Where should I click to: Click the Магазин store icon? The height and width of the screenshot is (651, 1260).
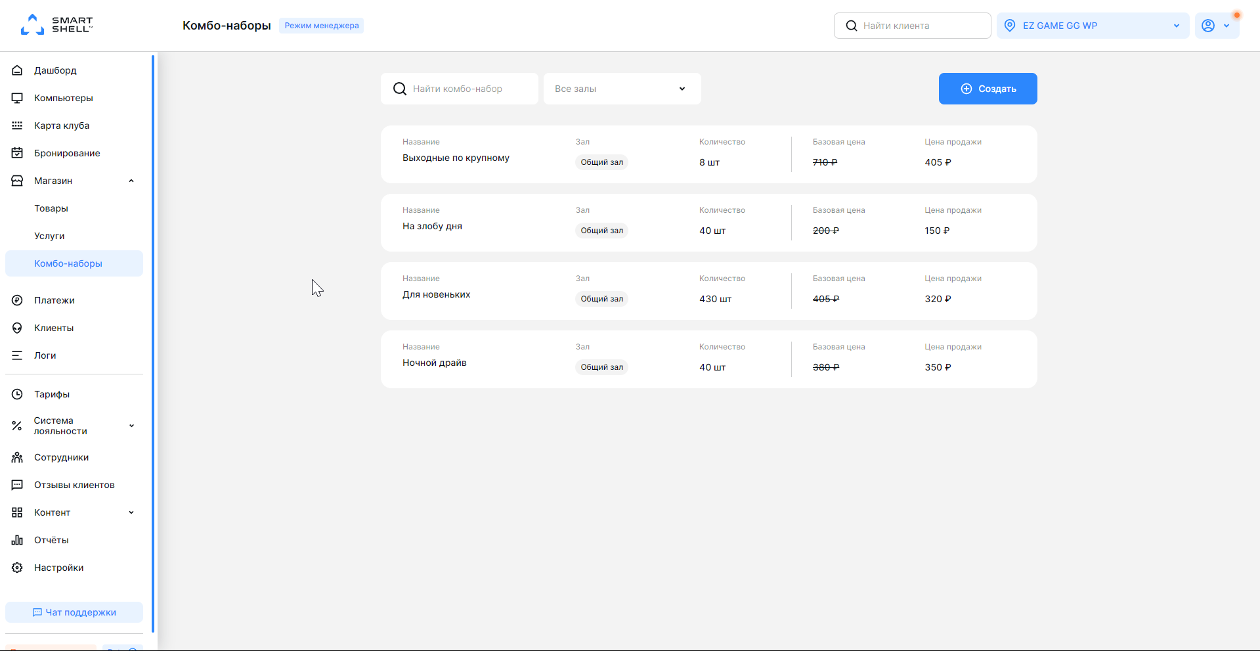(x=17, y=181)
